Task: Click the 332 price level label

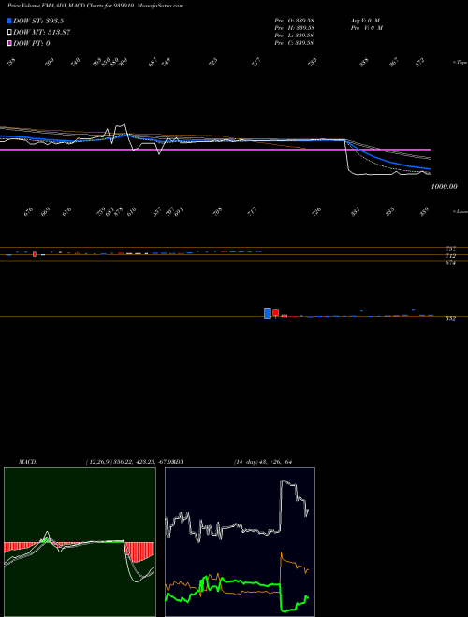Action: click(450, 319)
